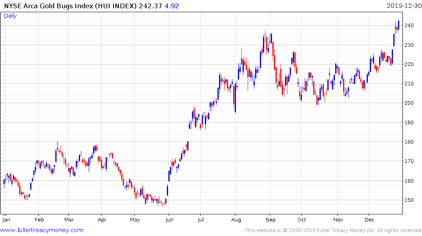
Task: Select the 200 price axis label
Action: [409, 103]
